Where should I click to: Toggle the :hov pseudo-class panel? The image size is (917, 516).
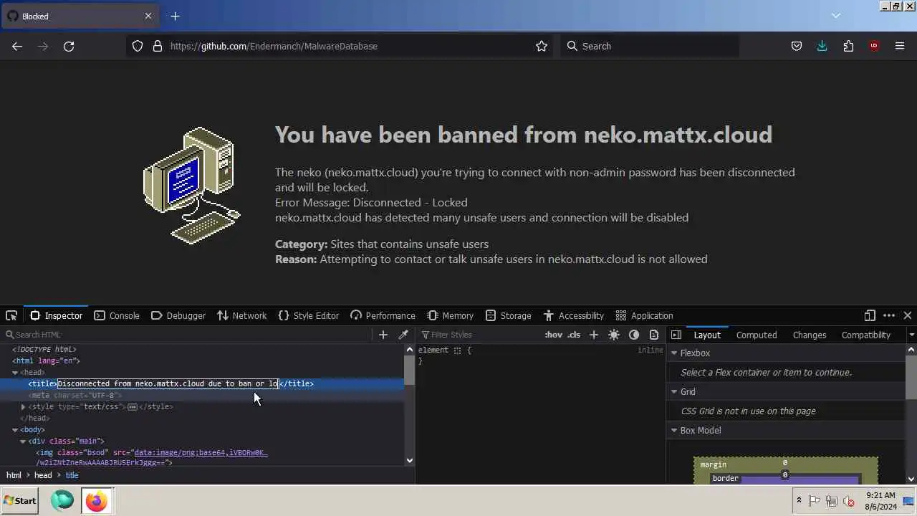click(x=554, y=335)
